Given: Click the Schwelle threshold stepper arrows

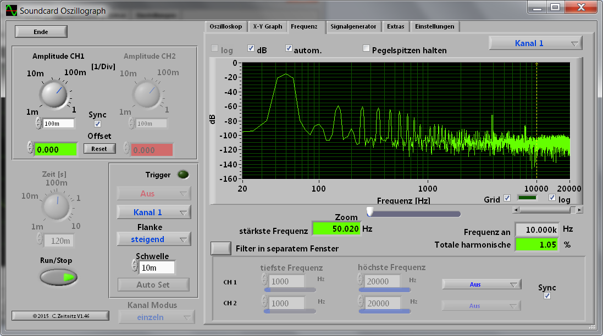Looking at the screenshot, I should (x=135, y=266).
